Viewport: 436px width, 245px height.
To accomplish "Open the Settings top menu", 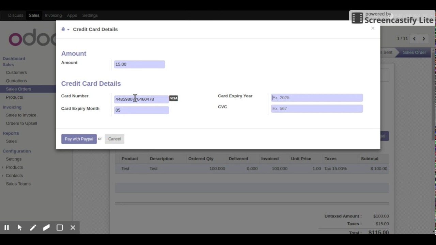I will [x=90, y=15].
